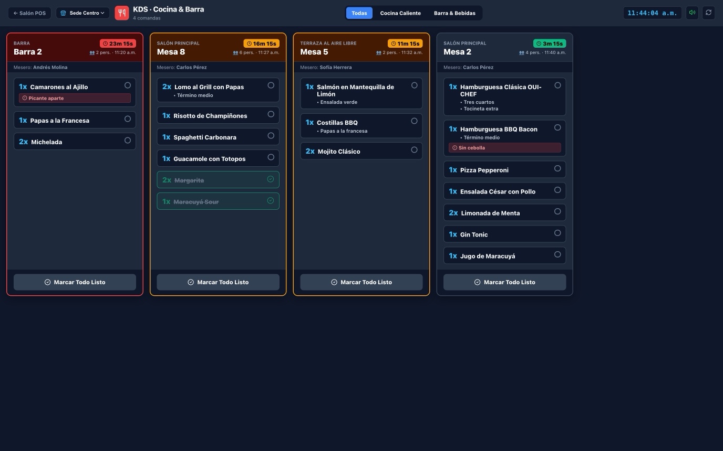Image resolution: width=723 pixels, height=451 pixels.
Task: Mark Papas a la Francesa as ready
Action: coord(128,119)
